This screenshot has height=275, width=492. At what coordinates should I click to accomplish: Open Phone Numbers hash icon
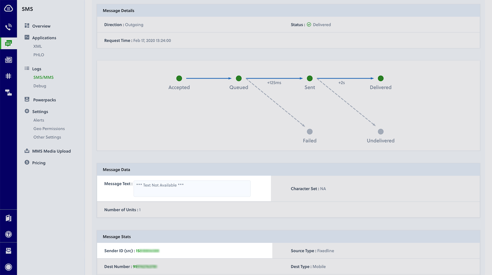9,76
